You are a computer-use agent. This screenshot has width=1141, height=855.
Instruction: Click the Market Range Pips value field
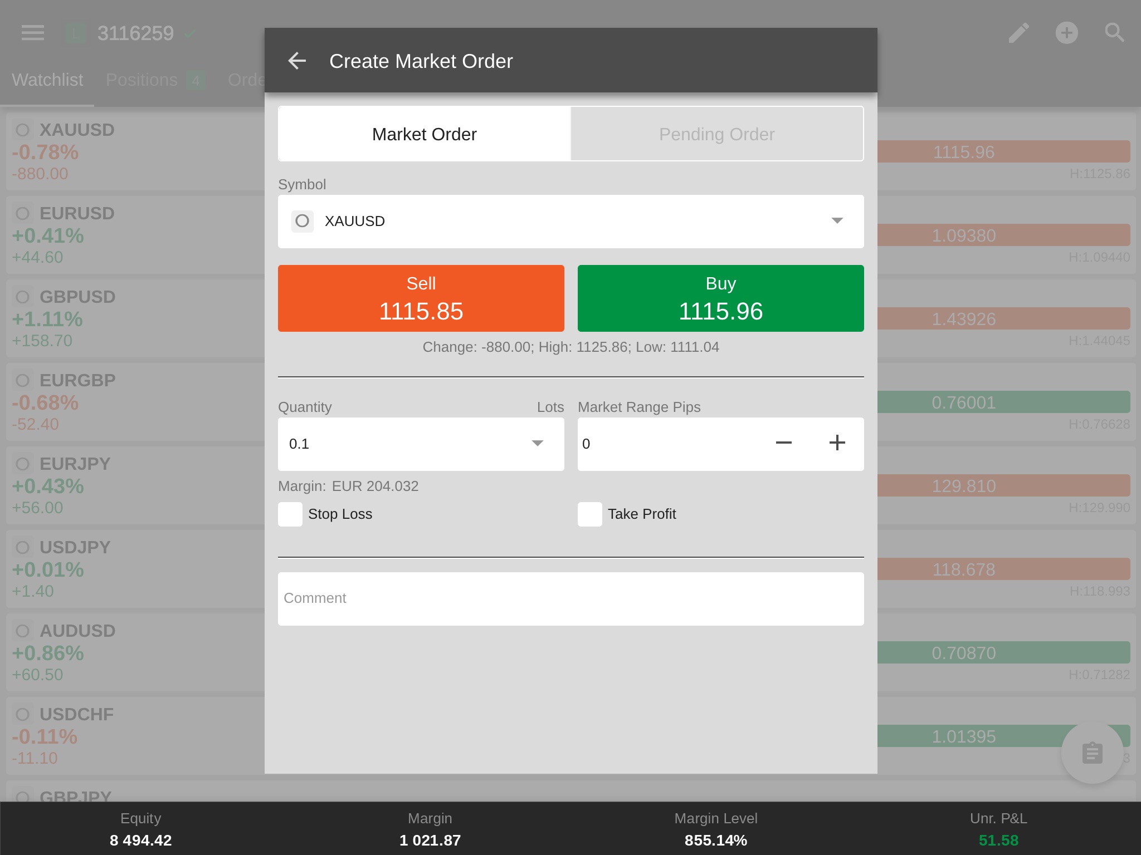coord(669,444)
